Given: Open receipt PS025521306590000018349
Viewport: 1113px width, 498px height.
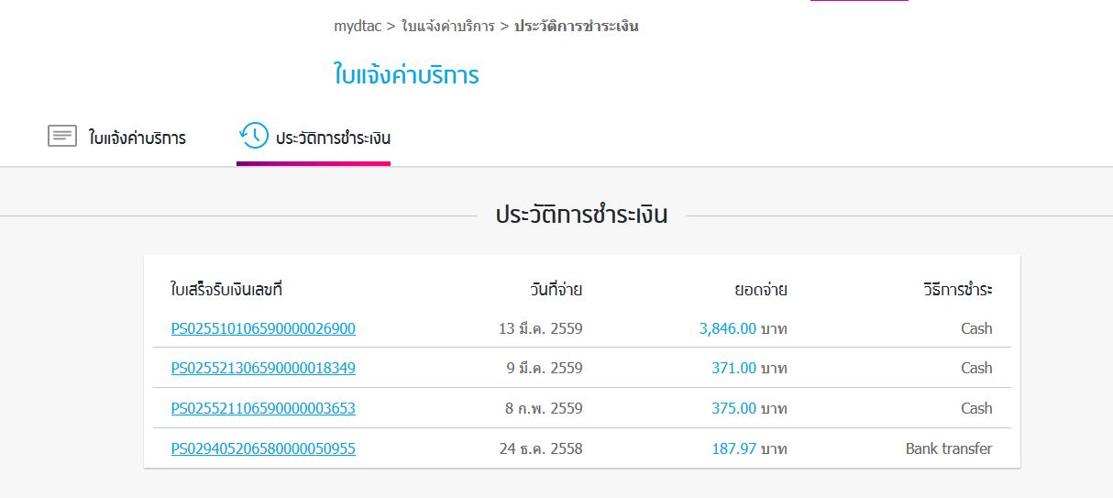Looking at the screenshot, I should click(x=263, y=368).
